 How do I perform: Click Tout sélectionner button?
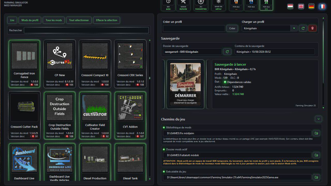79,20
